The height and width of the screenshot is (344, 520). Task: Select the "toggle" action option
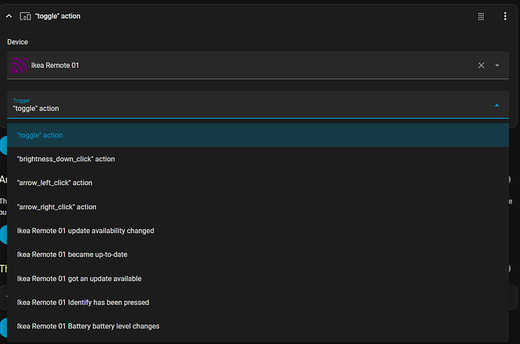click(x=258, y=135)
